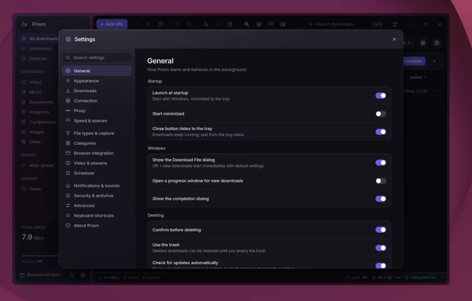Open the Video category in the main sidebar

(39, 82)
